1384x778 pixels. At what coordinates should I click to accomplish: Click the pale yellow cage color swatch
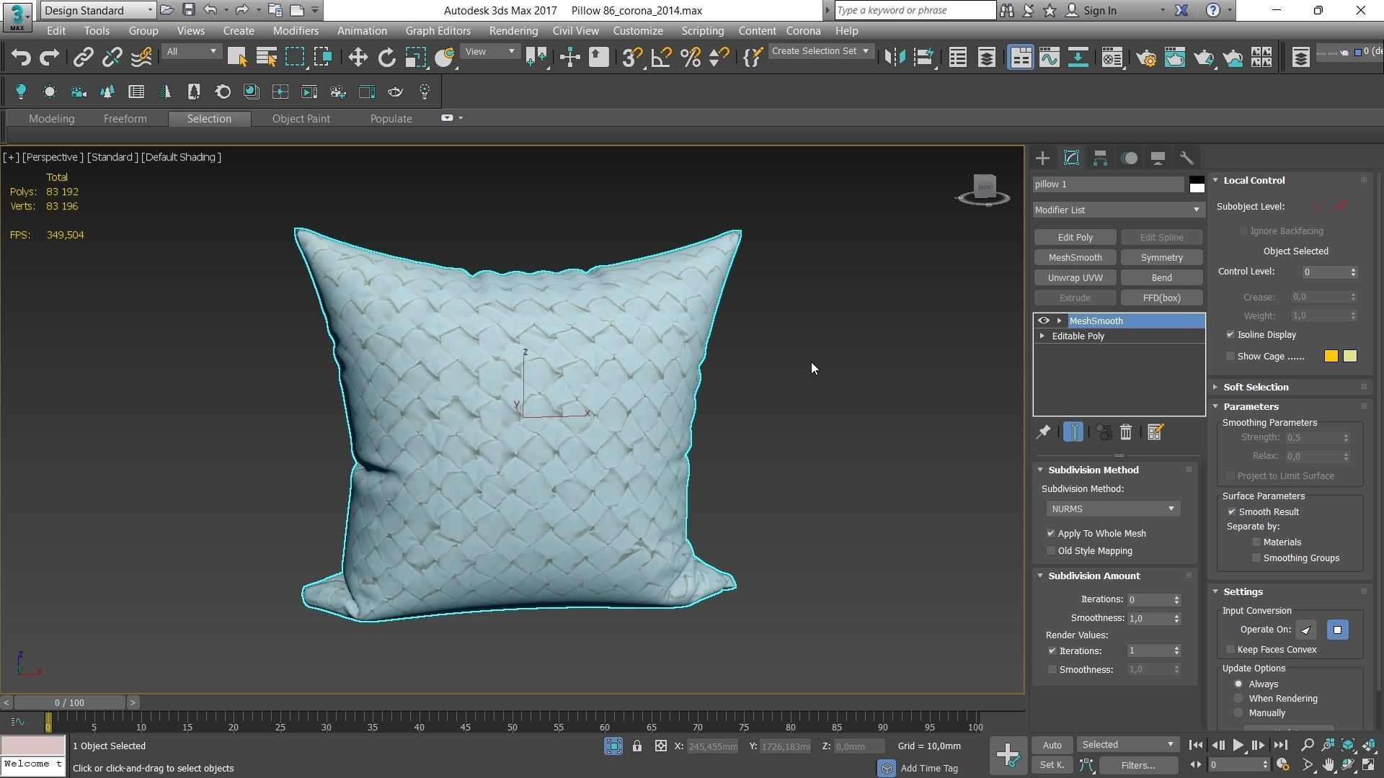tap(1350, 357)
